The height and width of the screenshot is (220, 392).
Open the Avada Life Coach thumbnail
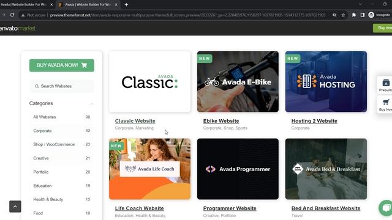(x=149, y=169)
